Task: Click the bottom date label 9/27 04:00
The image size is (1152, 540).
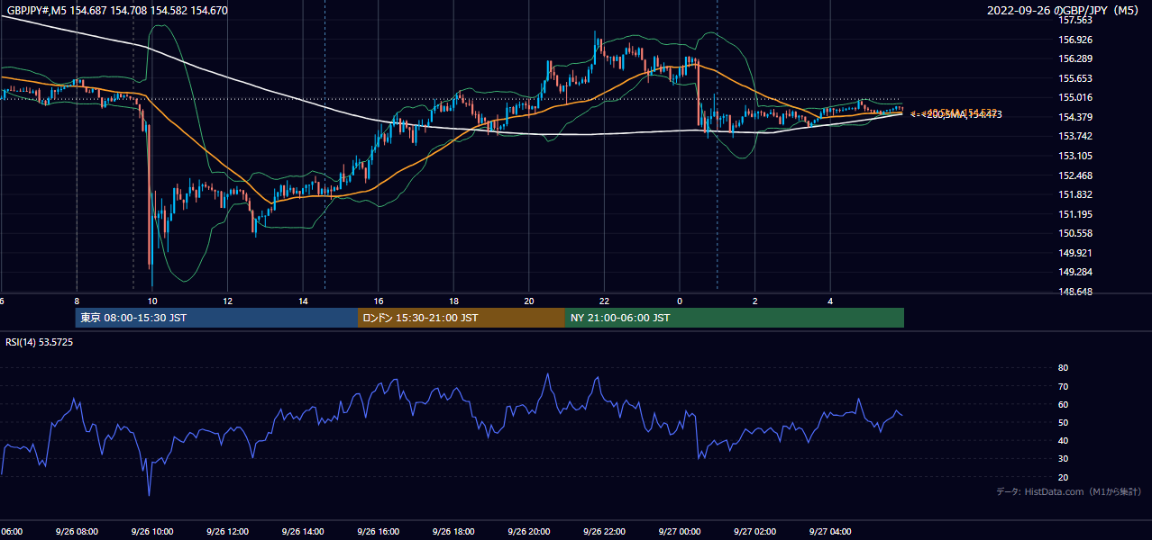Action: click(x=830, y=532)
